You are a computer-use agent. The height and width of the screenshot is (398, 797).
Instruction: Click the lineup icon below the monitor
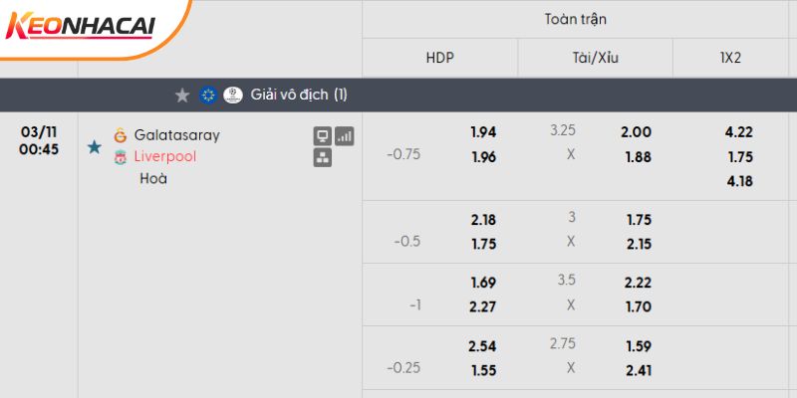point(322,158)
